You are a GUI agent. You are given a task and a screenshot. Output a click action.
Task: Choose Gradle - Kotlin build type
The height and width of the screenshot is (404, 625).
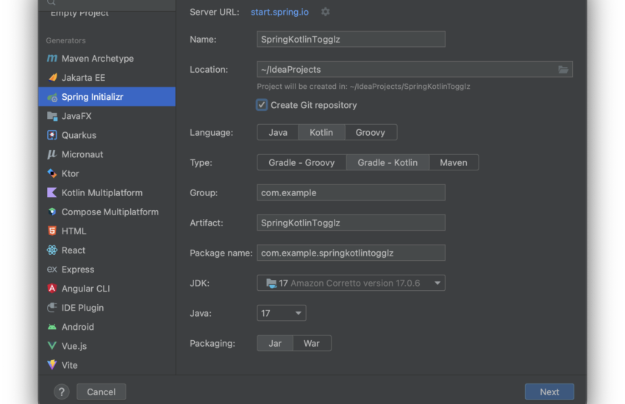387,163
